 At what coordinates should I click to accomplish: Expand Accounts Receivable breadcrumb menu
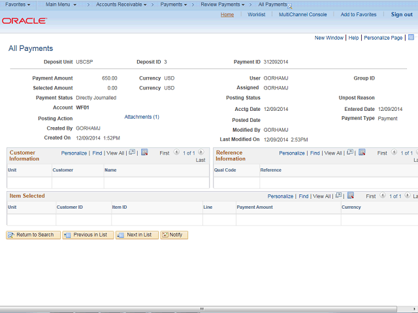click(x=121, y=5)
